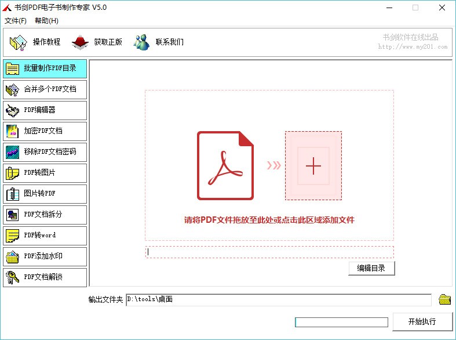Click the PDF转图片 icon
Viewport: 456px width, 340px height.
point(13,173)
